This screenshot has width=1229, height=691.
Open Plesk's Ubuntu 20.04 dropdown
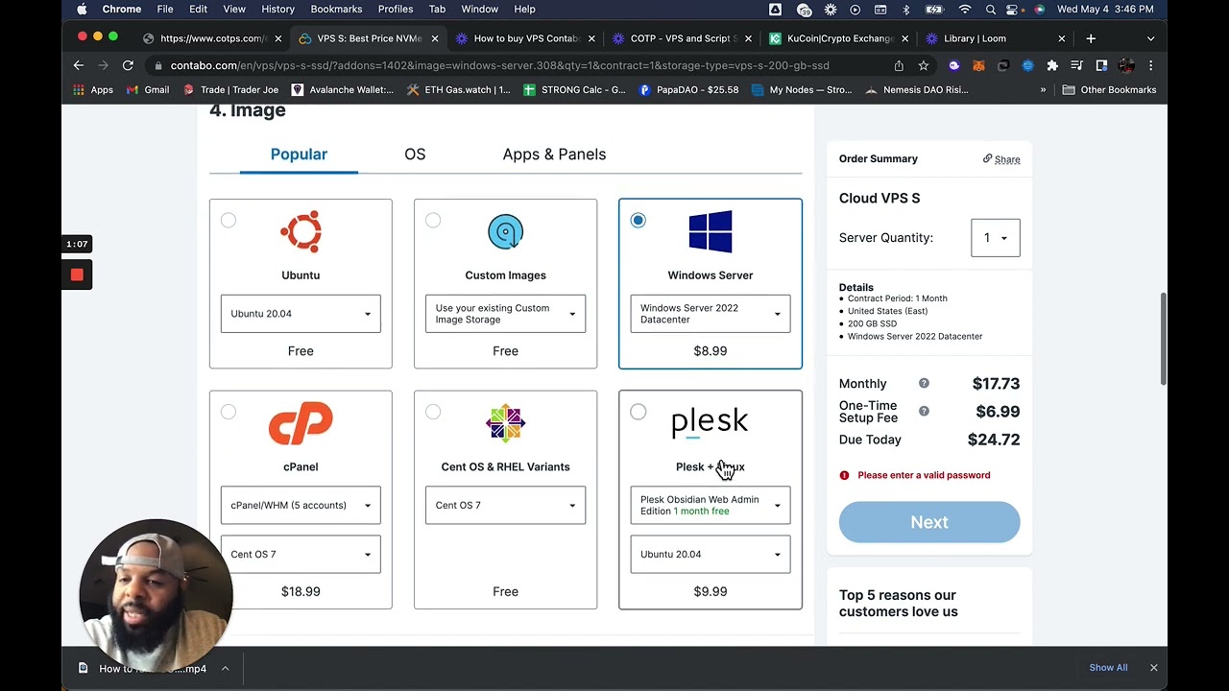[x=711, y=554]
